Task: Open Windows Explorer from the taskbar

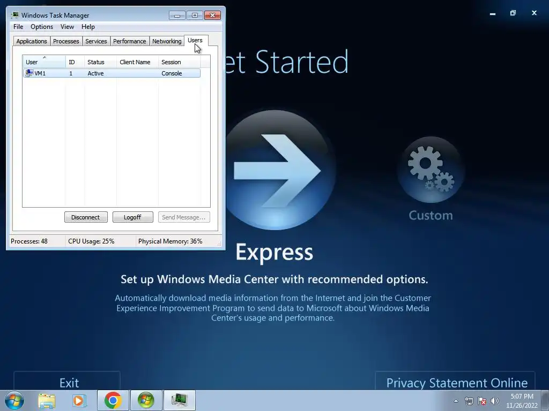Action: [47, 400]
